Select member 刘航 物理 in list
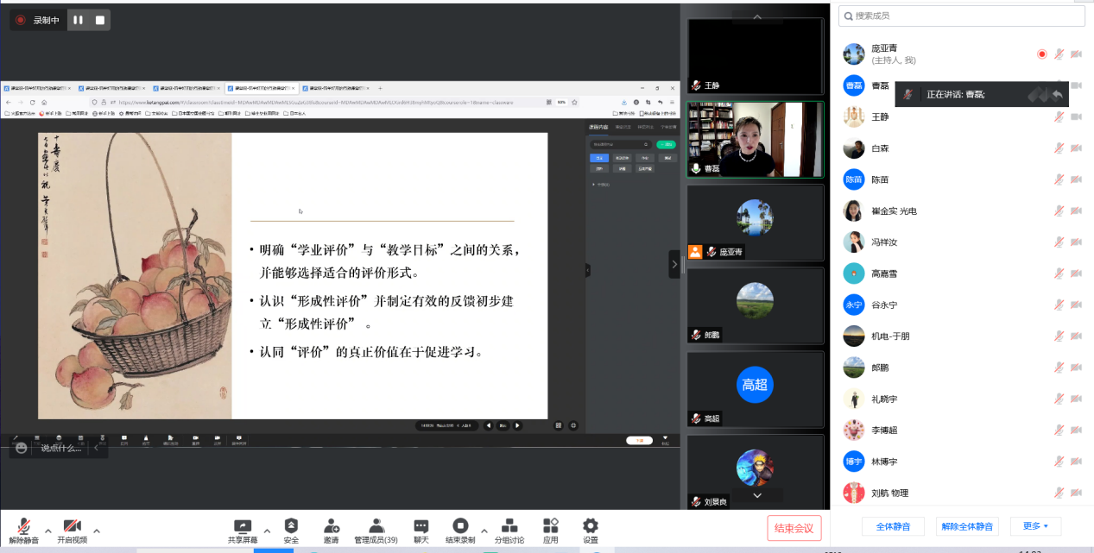The width and height of the screenshot is (1094, 553). (962, 493)
